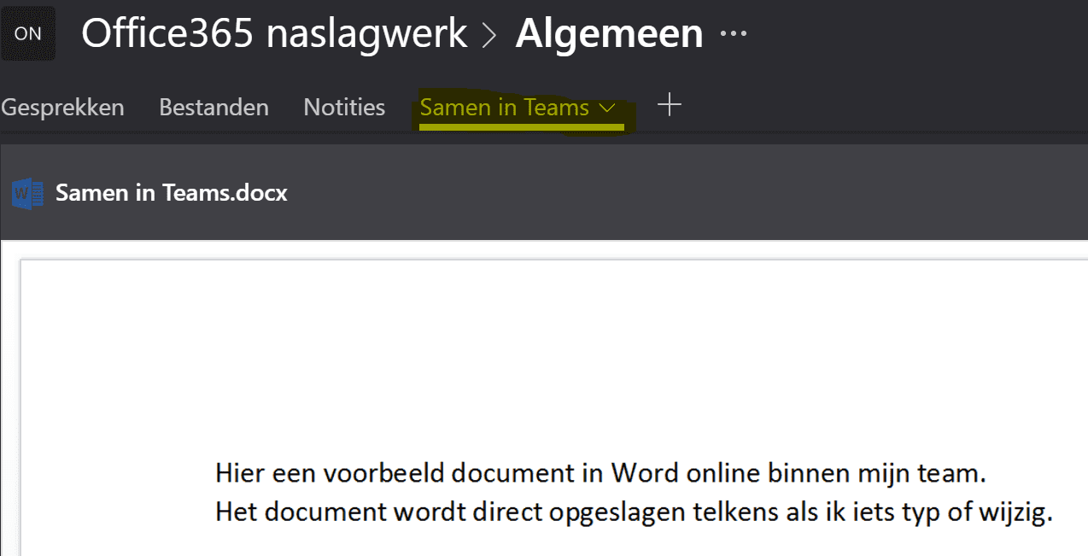The image size is (1088, 556).
Task: Open the more options ellipsis next to Algemeen
Action: (734, 34)
